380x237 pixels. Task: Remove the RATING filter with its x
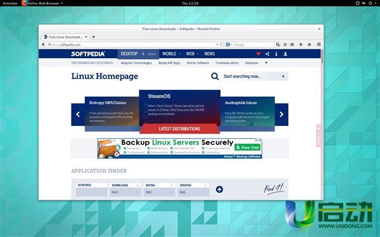coord(172,185)
